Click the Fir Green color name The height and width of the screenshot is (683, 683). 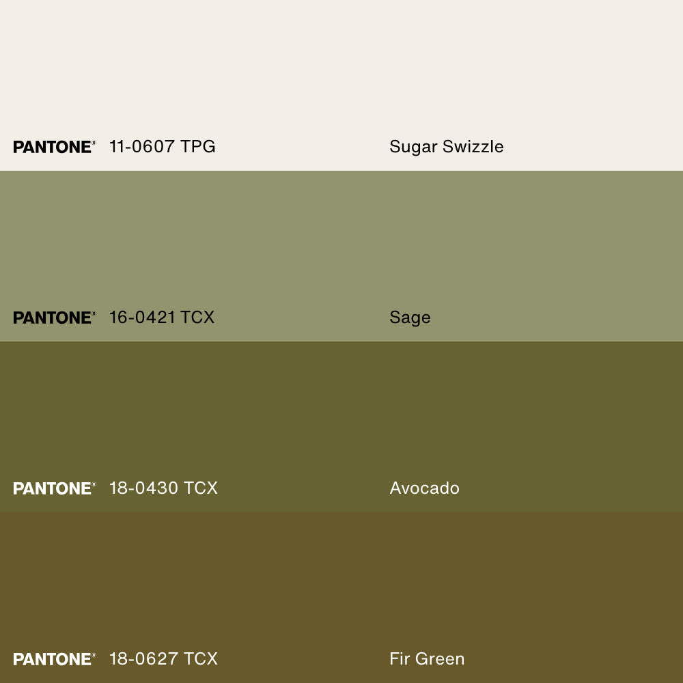pyautogui.click(x=427, y=659)
